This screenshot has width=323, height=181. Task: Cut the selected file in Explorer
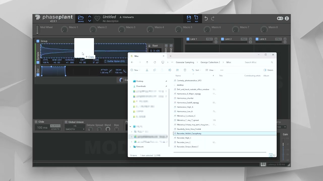[x=147, y=70]
